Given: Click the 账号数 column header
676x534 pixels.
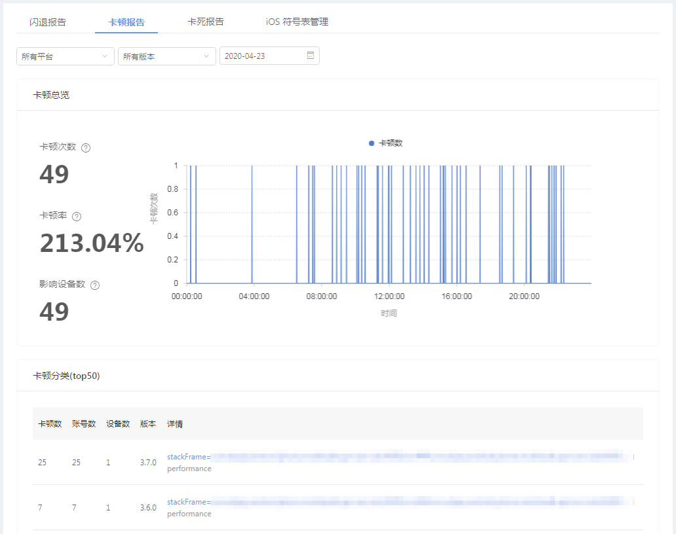Looking at the screenshot, I should click(x=84, y=424).
